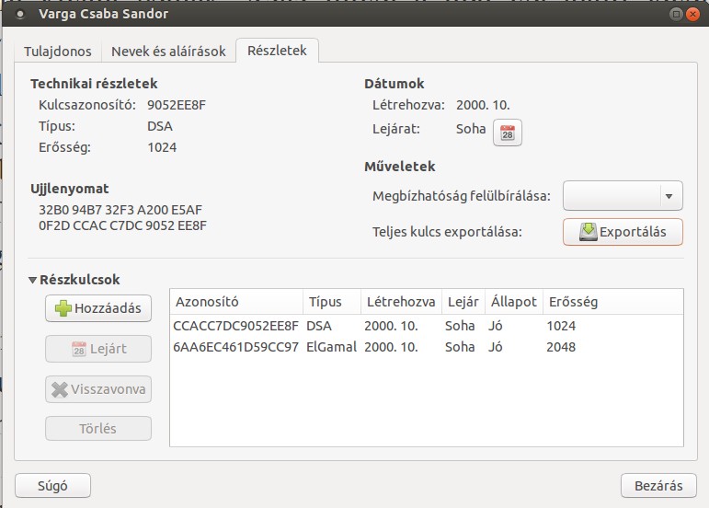Screen dimensions: 709x508
Task: Switch to the Nevek és aláírások tab
Action: click(x=168, y=52)
